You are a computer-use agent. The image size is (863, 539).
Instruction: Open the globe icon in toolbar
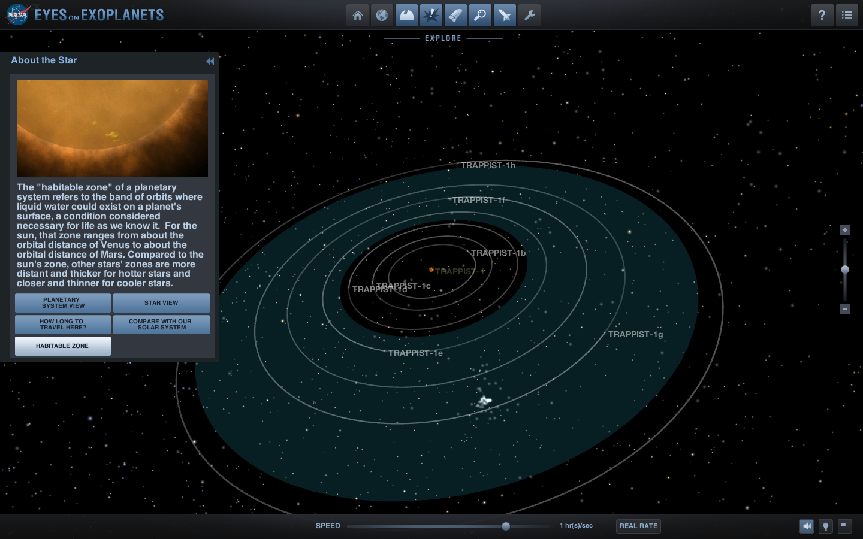click(x=382, y=15)
